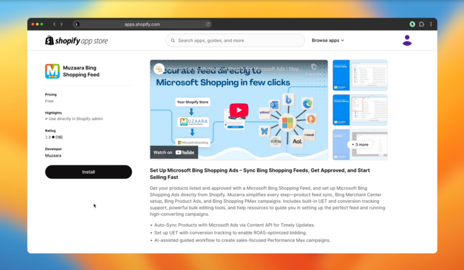Click the Muzaara app logo icon

[53, 71]
